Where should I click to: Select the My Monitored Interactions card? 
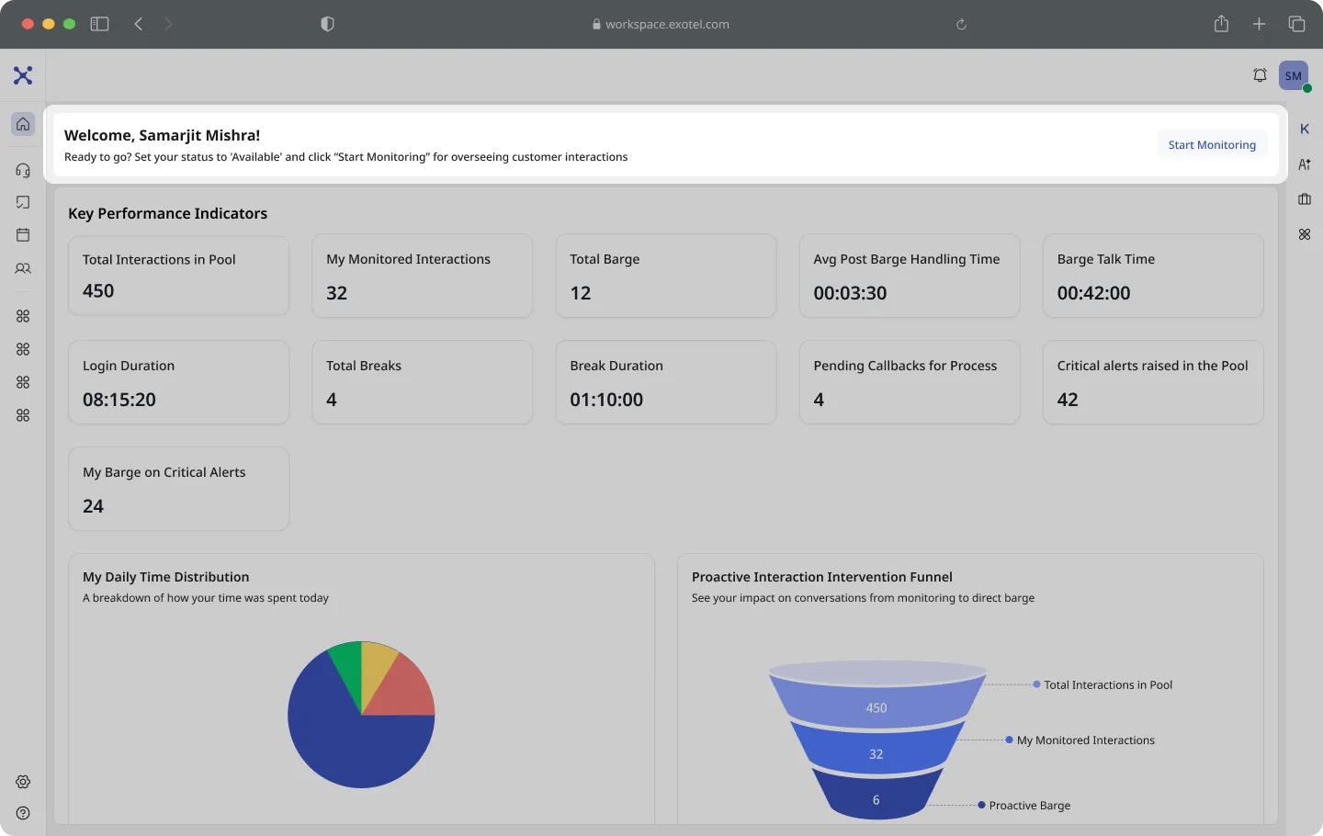[x=422, y=276]
